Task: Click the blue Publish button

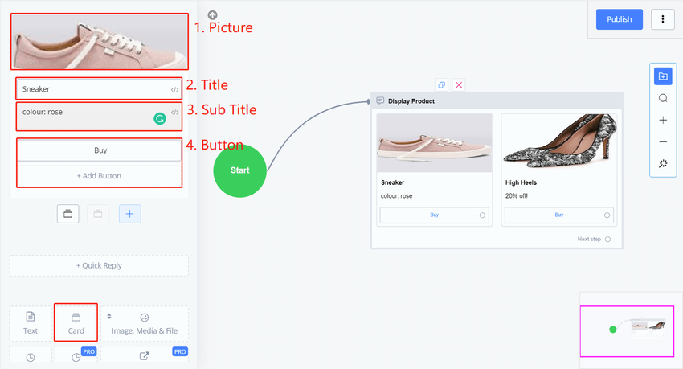Action: point(619,19)
